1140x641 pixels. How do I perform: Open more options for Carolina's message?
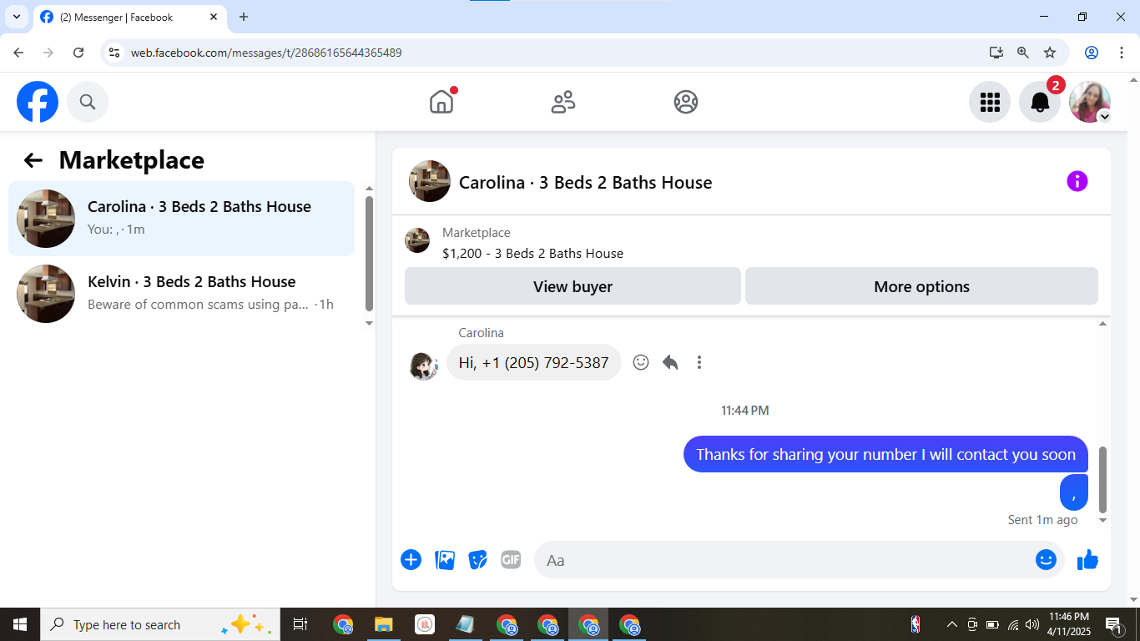coord(699,362)
